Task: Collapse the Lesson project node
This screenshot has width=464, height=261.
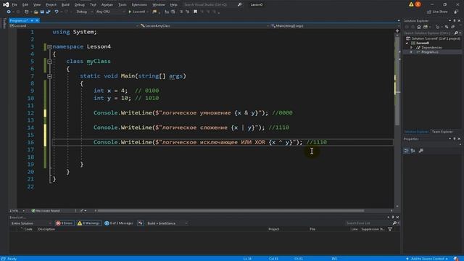Action: (407, 43)
